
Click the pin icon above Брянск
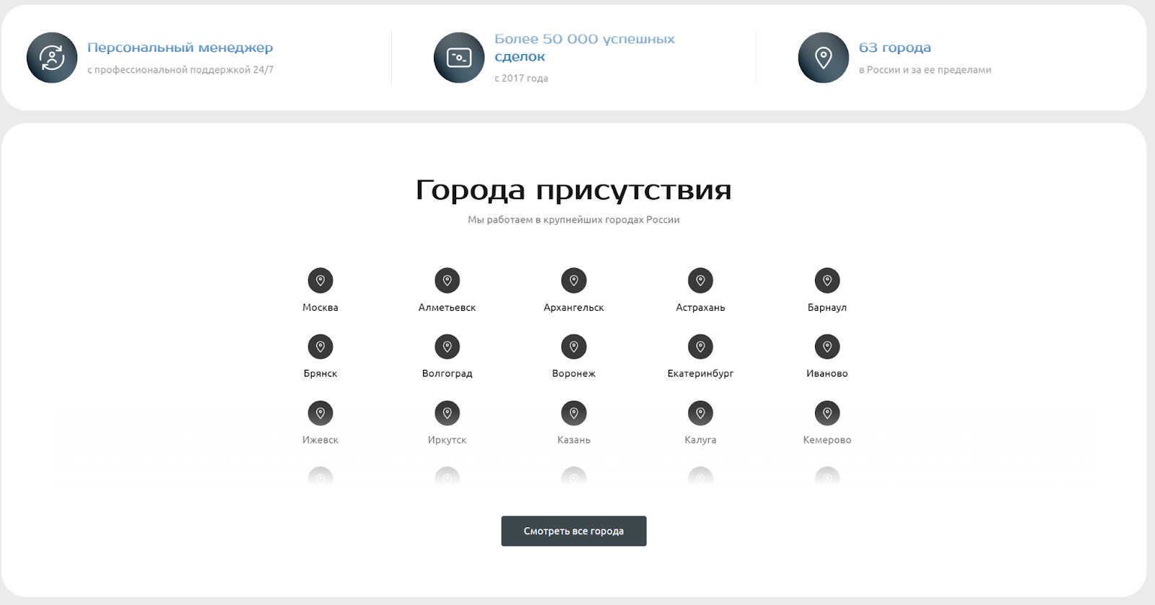321,347
